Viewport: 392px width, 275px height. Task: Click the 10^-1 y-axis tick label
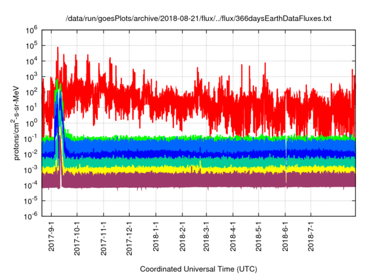(31, 139)
